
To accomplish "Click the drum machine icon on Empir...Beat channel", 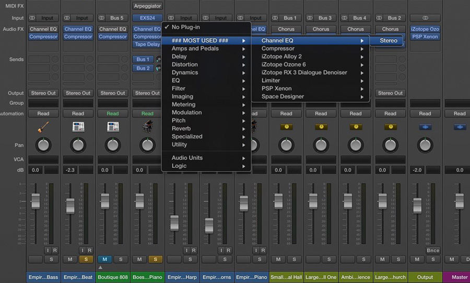I will [x=78, y=127].
